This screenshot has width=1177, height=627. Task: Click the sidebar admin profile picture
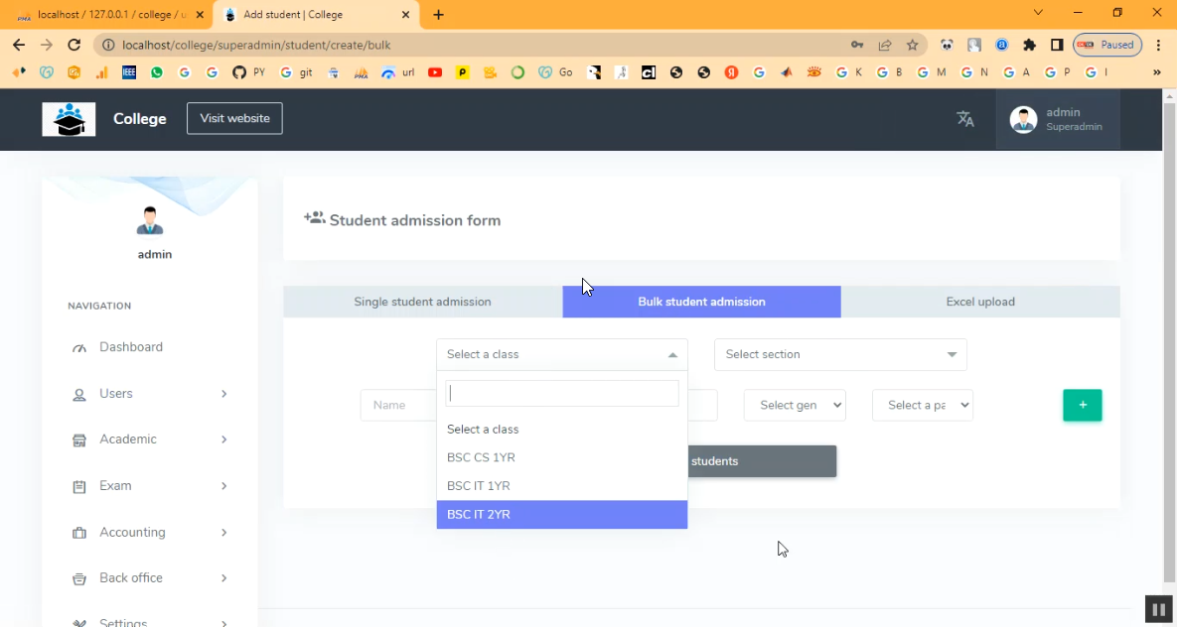coord(150,221)
